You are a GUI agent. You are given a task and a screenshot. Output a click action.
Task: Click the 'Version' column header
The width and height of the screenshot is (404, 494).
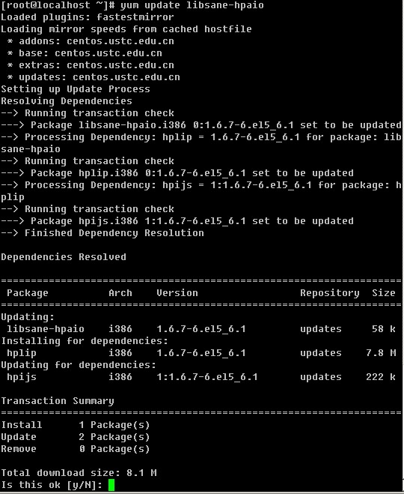[177, 293]
